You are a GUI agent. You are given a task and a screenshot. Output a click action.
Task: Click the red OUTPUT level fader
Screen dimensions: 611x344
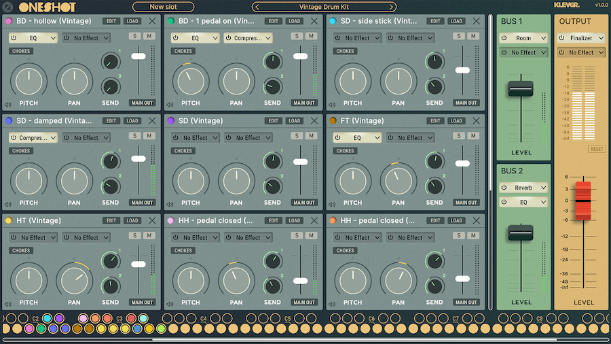coord(583,201)
